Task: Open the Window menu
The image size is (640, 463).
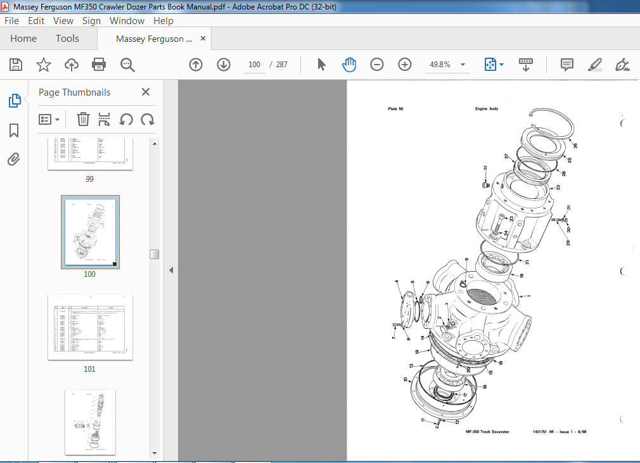Action: 127,21
